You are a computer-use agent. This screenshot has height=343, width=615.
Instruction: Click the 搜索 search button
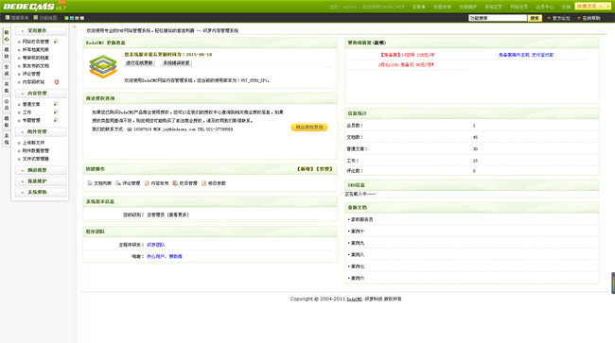click(535, 18)
